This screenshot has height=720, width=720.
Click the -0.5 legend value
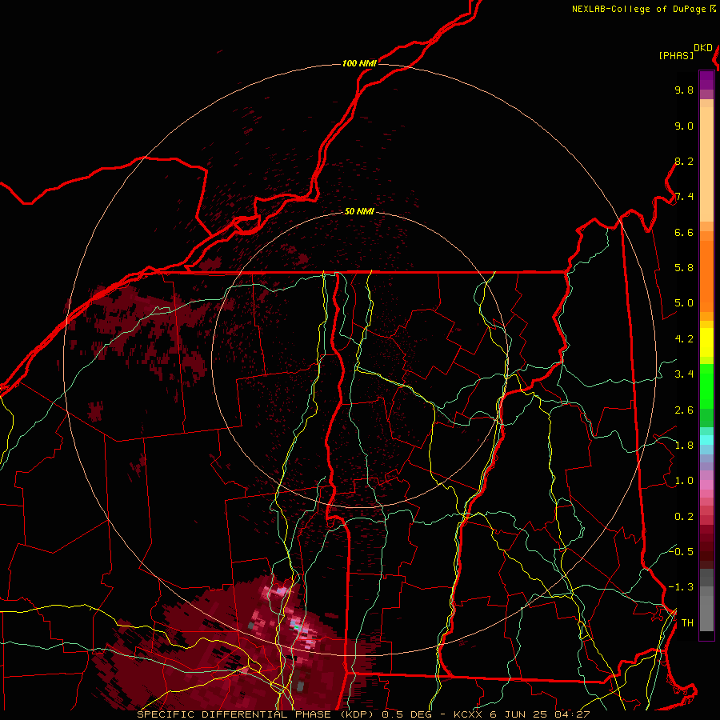pos(682,551)
